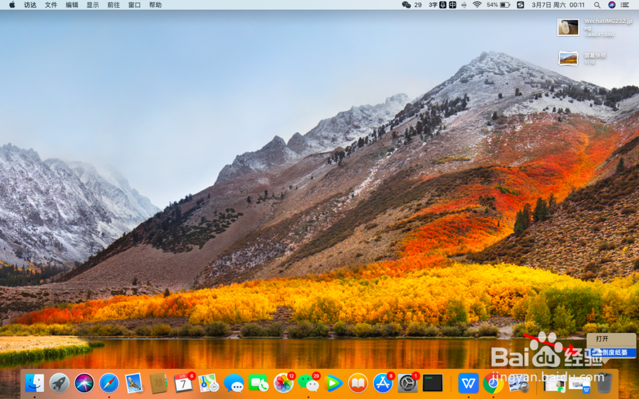Select 屏幕快照 file thumbnail on desktop
The width and height of the screenshot is (639, 399).
568,58
